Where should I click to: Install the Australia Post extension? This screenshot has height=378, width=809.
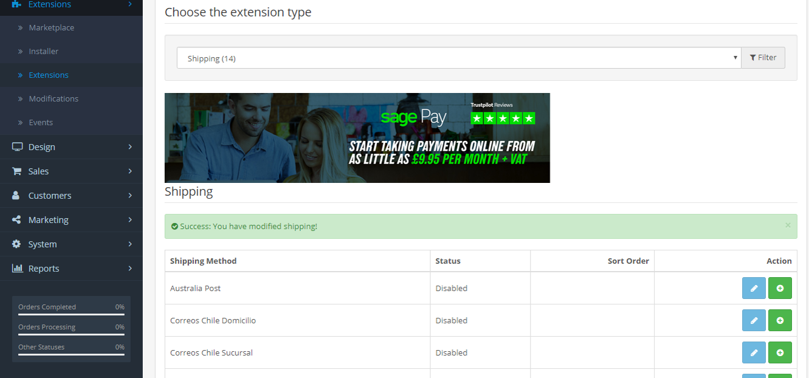click(780, 288)
